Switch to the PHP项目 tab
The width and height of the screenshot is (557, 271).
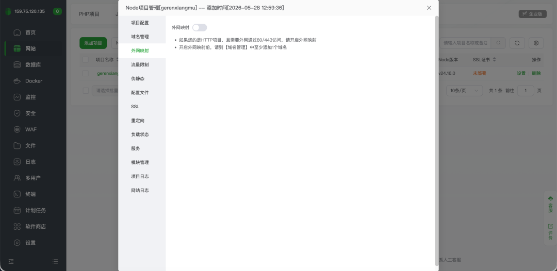click(89, 14)
